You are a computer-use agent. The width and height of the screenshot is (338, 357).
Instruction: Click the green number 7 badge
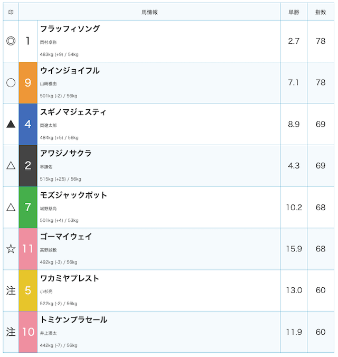click(x=28, y=208)
